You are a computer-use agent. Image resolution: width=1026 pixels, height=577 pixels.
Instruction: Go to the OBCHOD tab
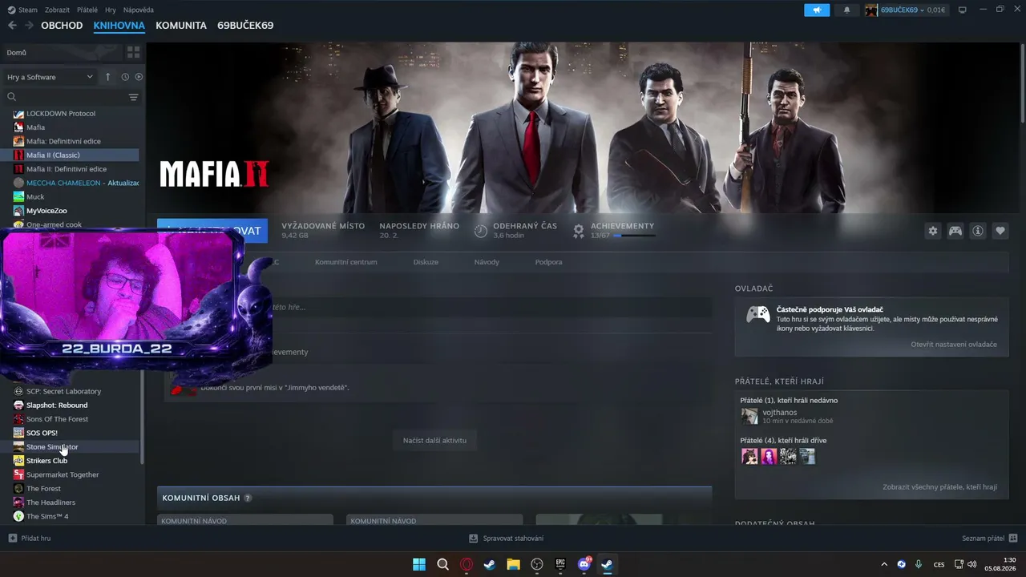click(x=62, y=26)
